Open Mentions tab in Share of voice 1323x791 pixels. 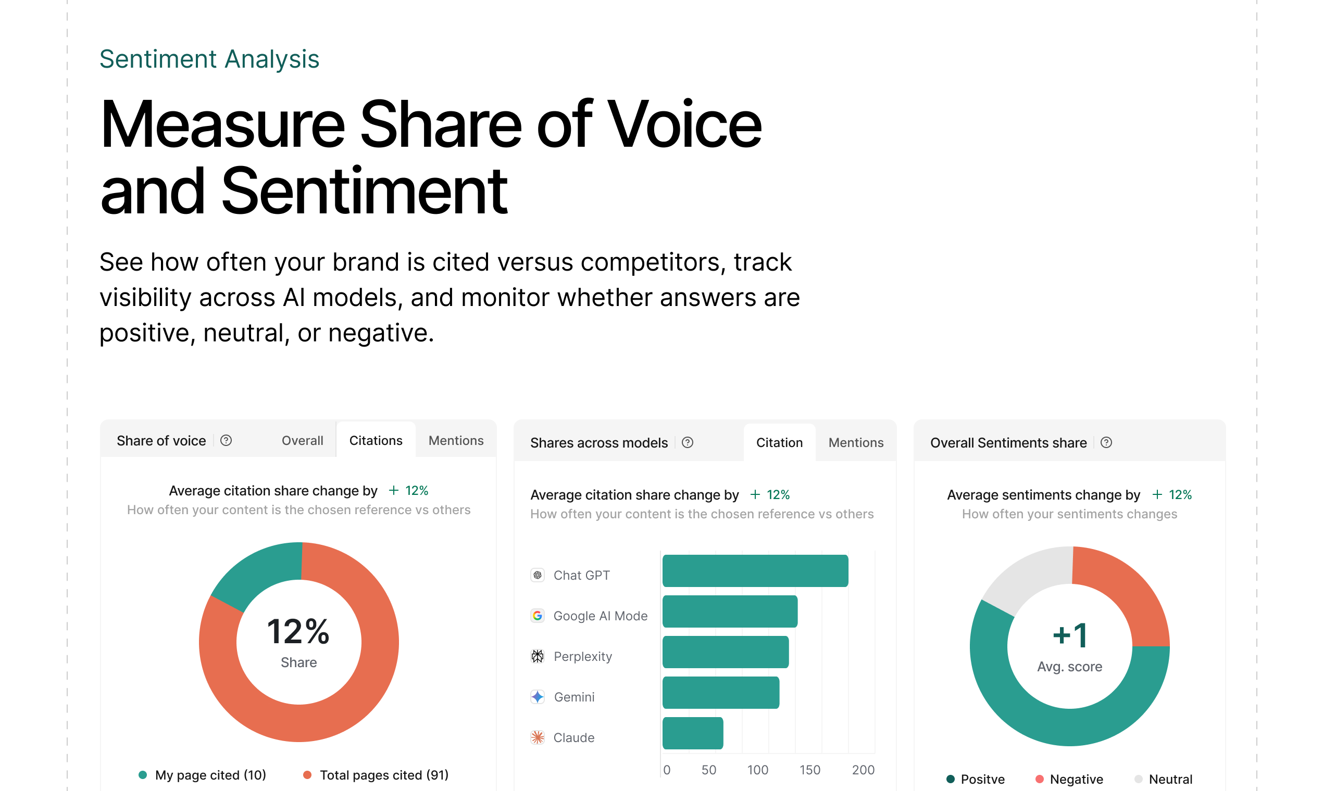456,440
